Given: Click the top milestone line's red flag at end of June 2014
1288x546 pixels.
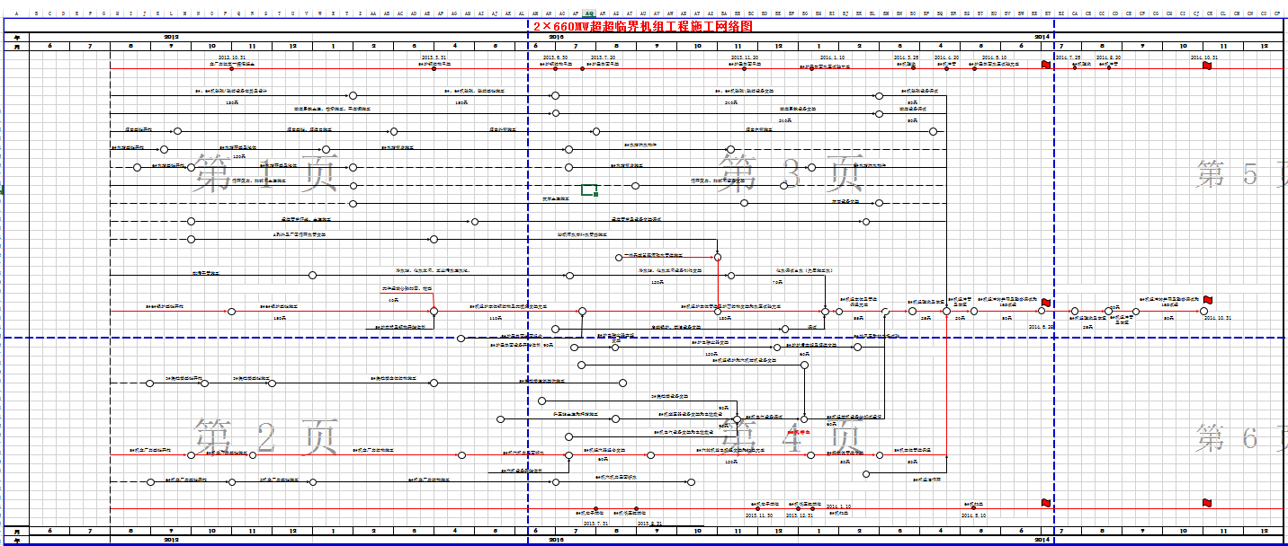Looking at the screenshot, I should coord(1045,65).
